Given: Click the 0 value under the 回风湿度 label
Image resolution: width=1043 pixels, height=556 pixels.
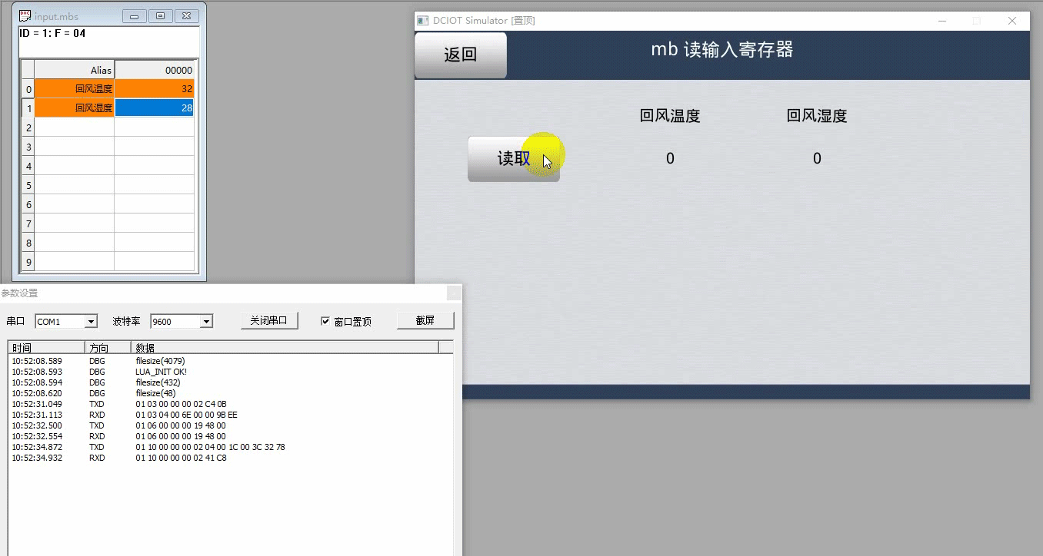Looking at the screenshot, I should click(817, 158).
